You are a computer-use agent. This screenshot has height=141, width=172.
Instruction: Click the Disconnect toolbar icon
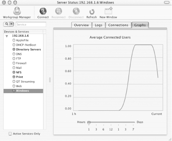point(76,11)
